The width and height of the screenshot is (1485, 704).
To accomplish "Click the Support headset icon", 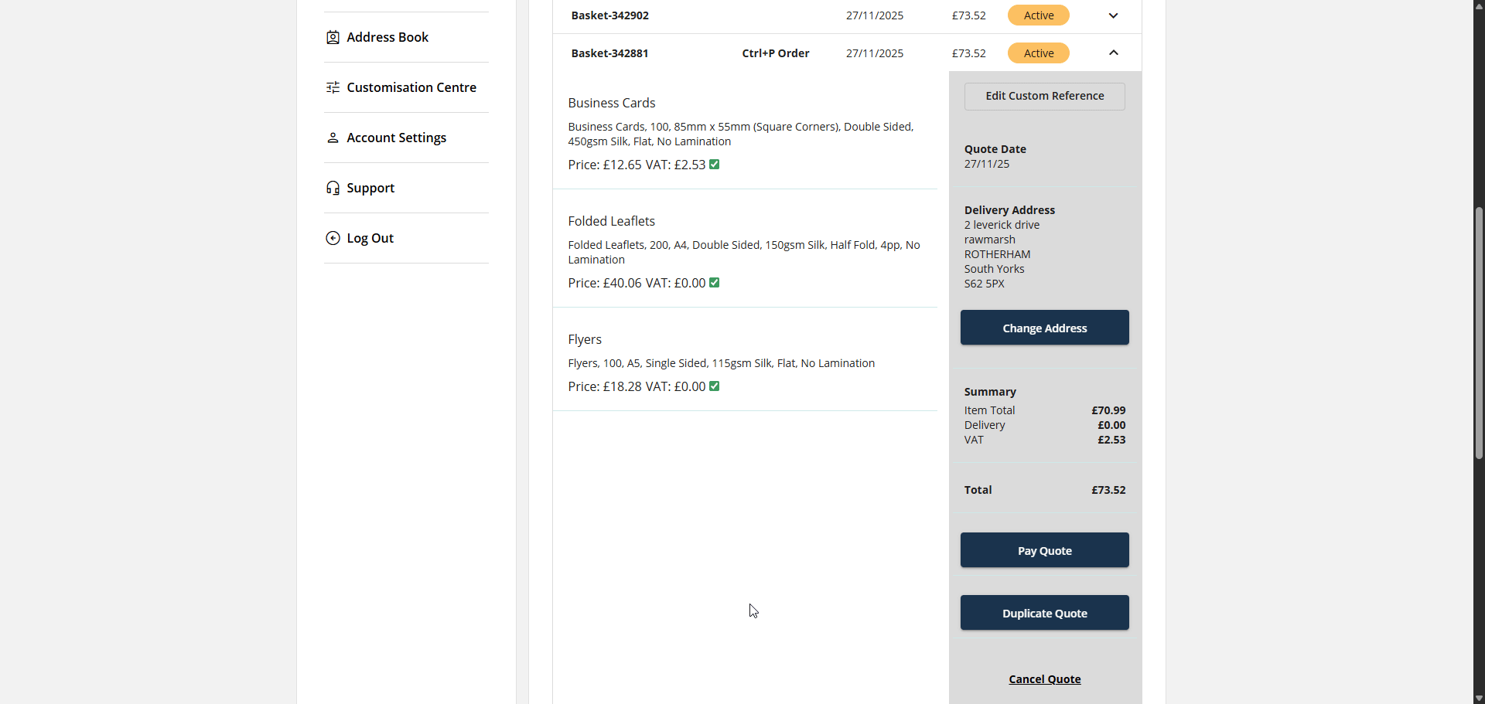I will (x=333, y=188).
